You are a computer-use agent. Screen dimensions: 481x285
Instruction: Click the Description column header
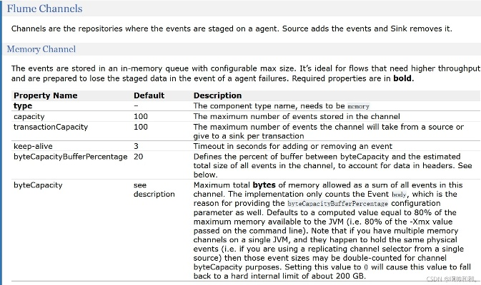pyautogui.click(x=218, y=95)
